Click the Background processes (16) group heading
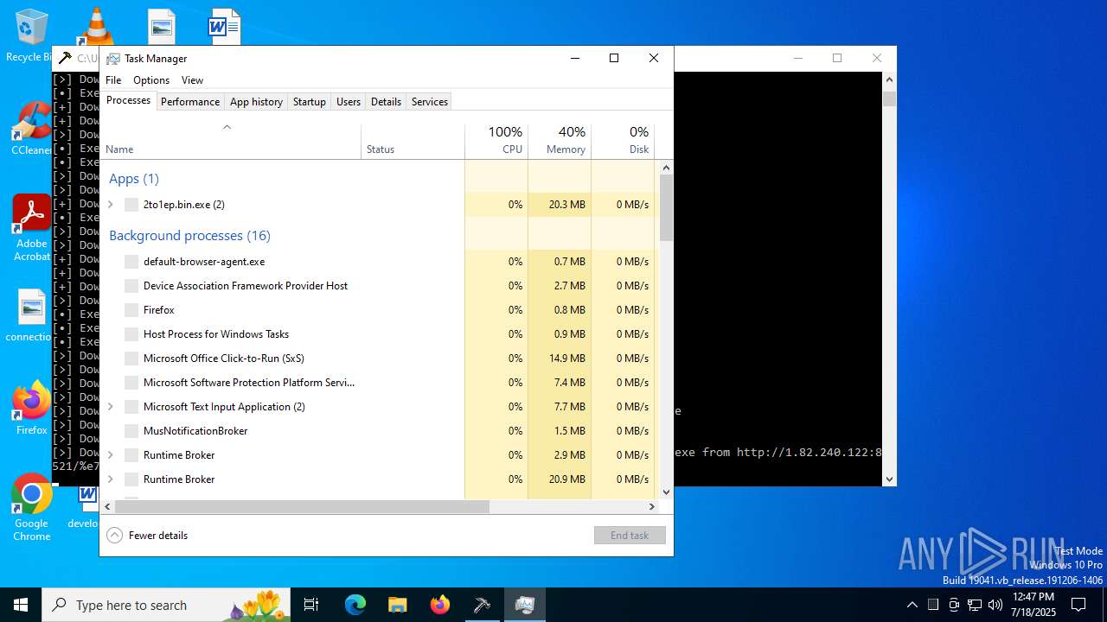The height and width of the screenshot is (622, 1107). pos(189,236)
